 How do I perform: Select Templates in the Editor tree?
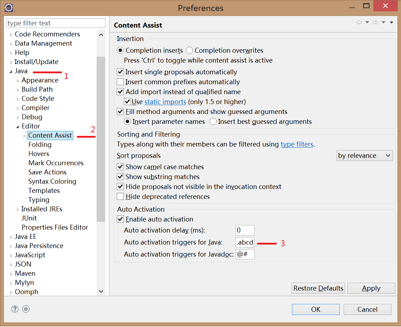[44, 191]
